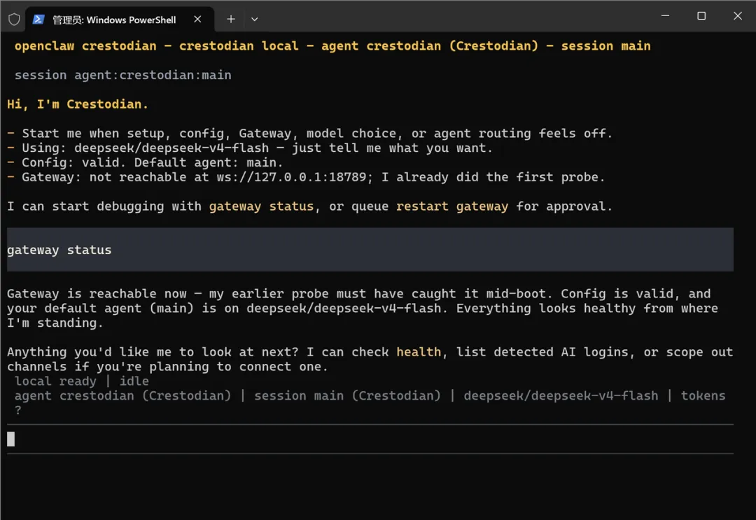The width and height of the screenshot is (756, 520).
Task: Click 'Config: valid. Default agent: main.' line
Action: (145, 162)
